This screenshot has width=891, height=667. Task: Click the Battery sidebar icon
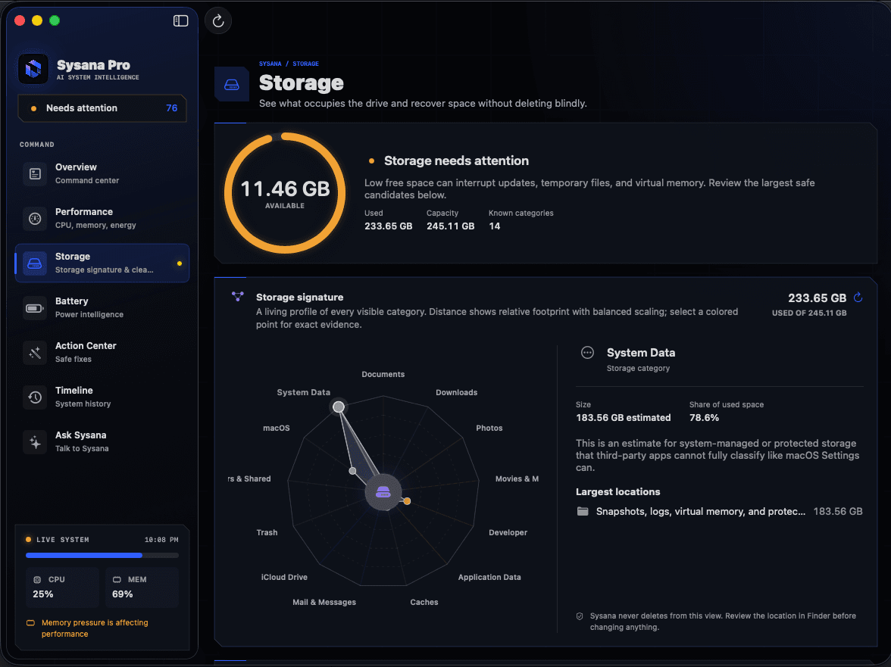click(35, 308)
